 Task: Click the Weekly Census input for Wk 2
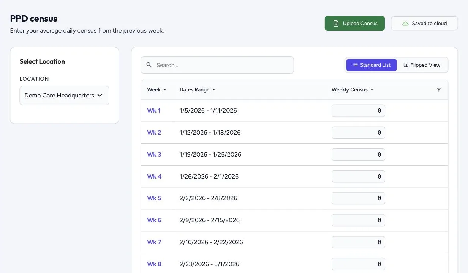tap(358, 133)
